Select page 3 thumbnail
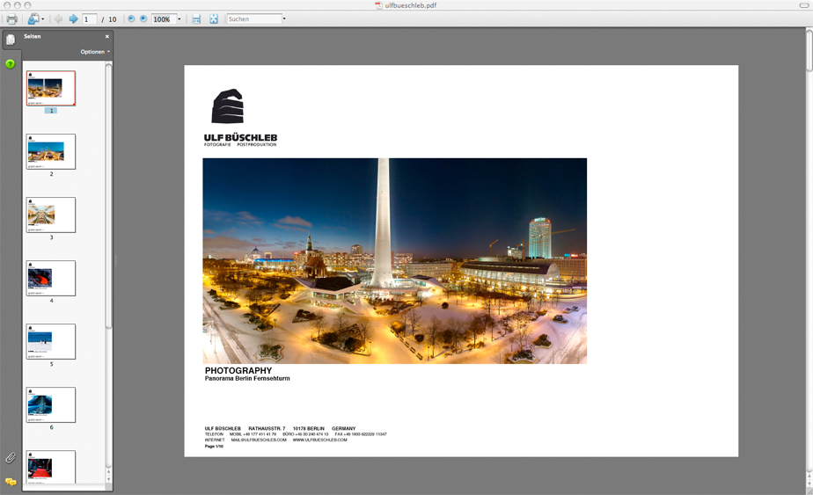This screenshot has width=813, height=495. click(x=51, y=215)
